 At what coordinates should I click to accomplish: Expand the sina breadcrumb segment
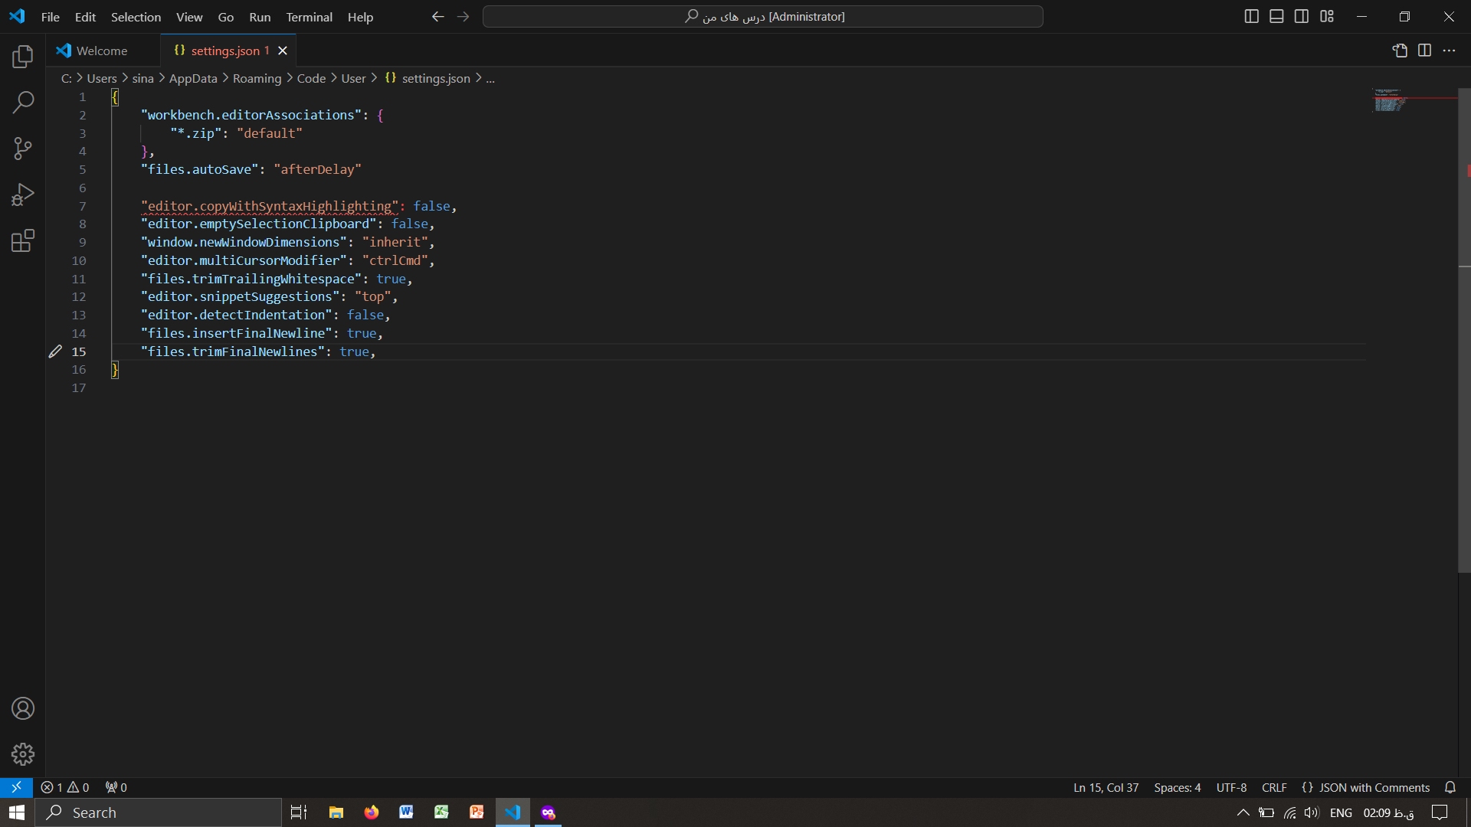click(143, 78)
